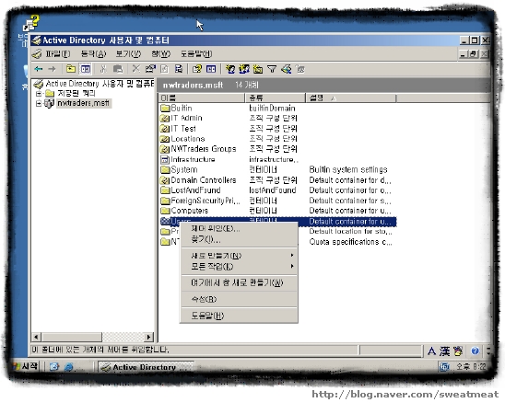The image size is (505, 414).
Task: Open 모든 작업(K) submenu
Action: coord(239,267)
